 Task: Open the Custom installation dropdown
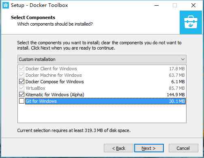102,59
